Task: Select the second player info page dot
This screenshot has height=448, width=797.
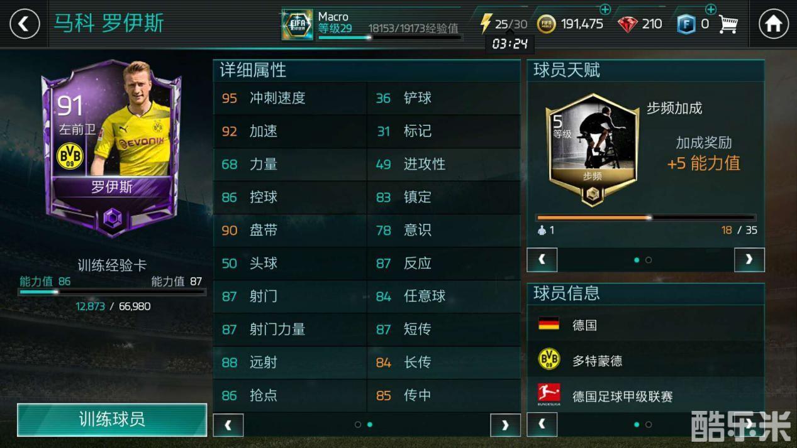Action: click(649, 425)
